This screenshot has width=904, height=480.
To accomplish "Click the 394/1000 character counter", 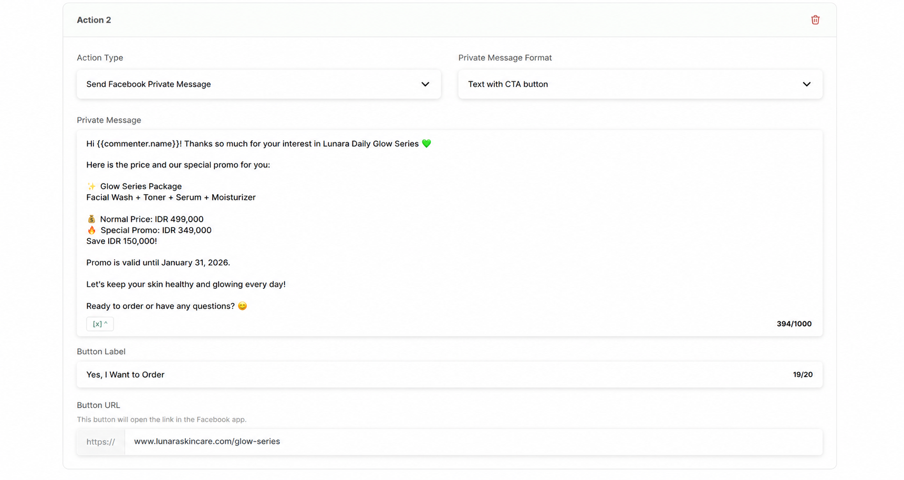I will coord(794,324).
